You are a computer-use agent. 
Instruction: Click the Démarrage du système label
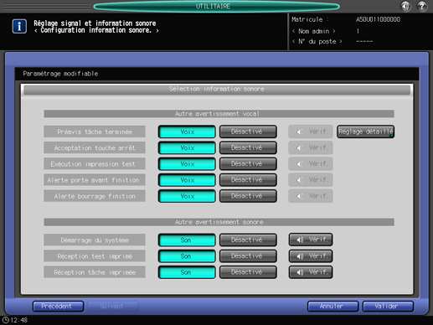point(95,240)
